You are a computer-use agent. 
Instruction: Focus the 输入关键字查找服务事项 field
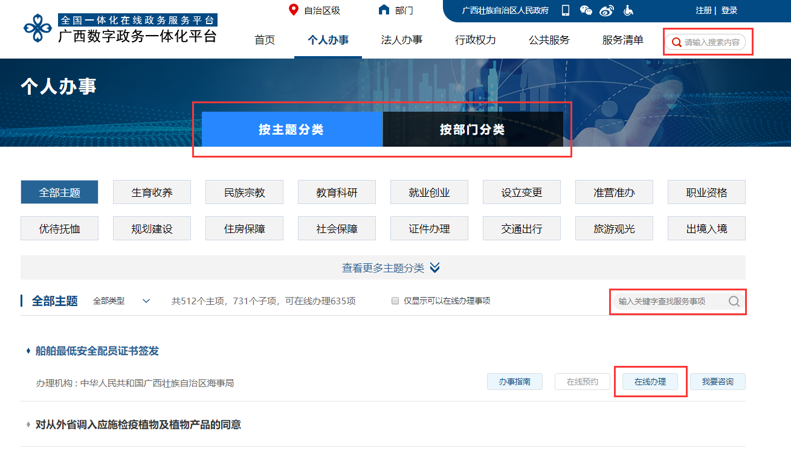coord(670,301)
